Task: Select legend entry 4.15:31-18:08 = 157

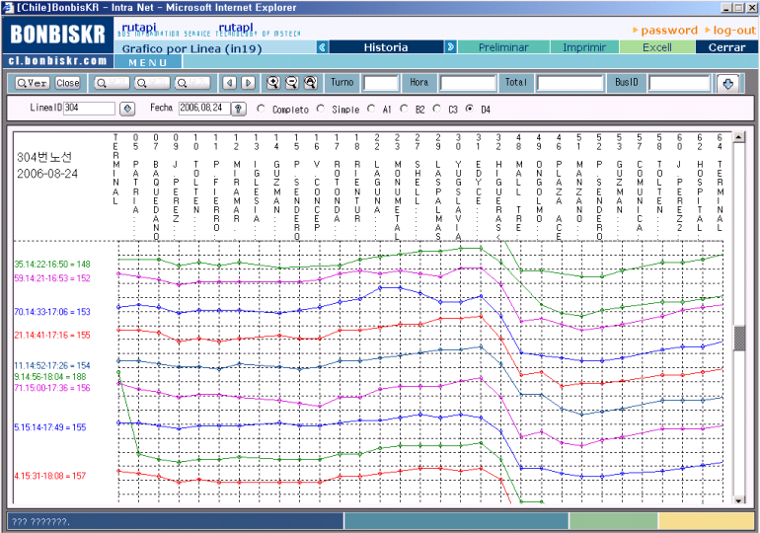Action: 50,477
